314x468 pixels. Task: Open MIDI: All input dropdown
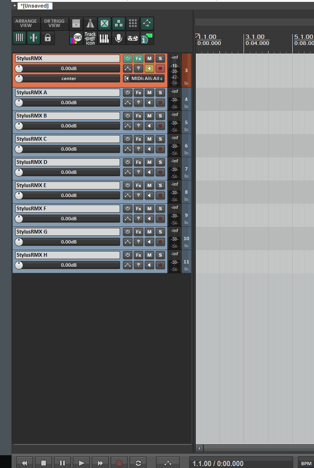pos(147,79)
